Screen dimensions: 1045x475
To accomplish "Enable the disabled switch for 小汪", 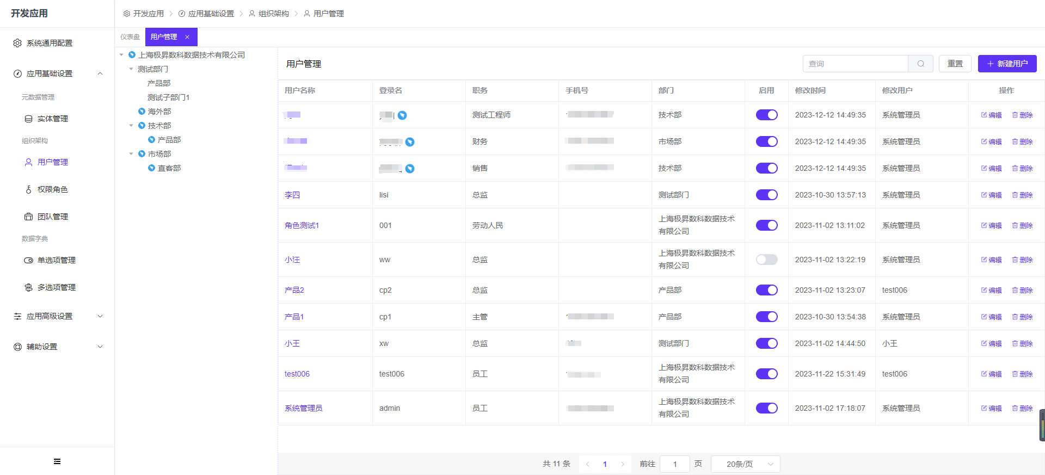I will point(766,260).
